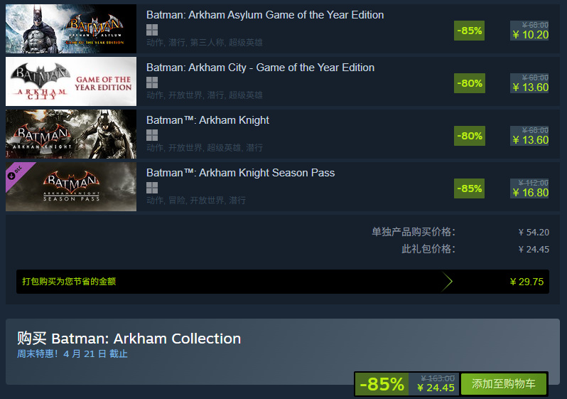Image resolution: width=567 pixels, height=399 pixels.
Task: Open Arkham Knight Season Pass thumbnail
Action: (70, 187)
